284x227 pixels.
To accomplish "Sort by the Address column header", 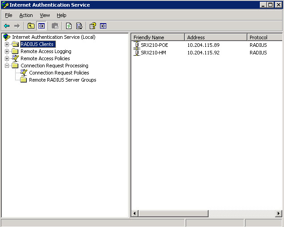I will click(x=216, y=37).
